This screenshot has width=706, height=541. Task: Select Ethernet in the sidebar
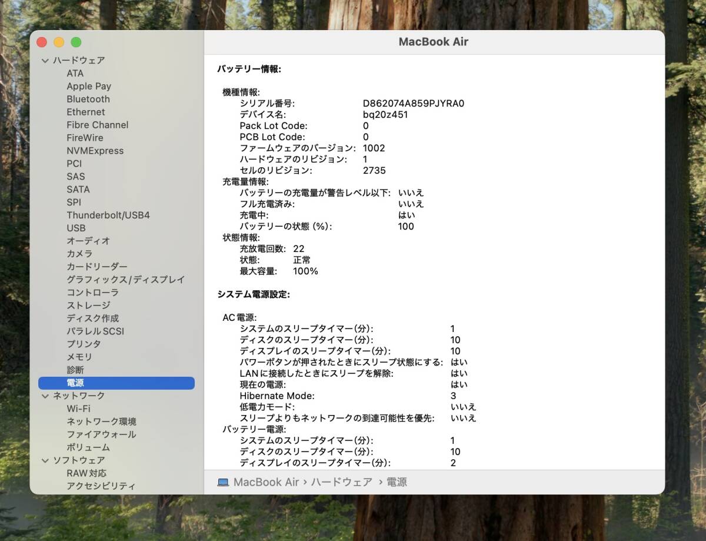[86, 112]
